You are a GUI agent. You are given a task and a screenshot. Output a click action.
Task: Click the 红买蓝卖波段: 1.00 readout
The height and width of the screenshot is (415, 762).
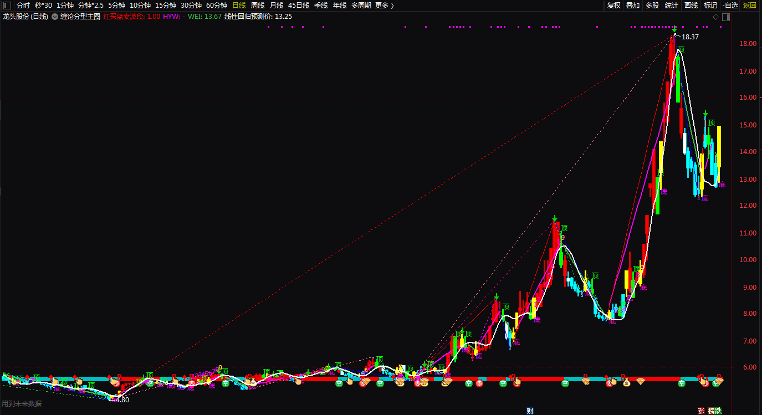[132, 17]
